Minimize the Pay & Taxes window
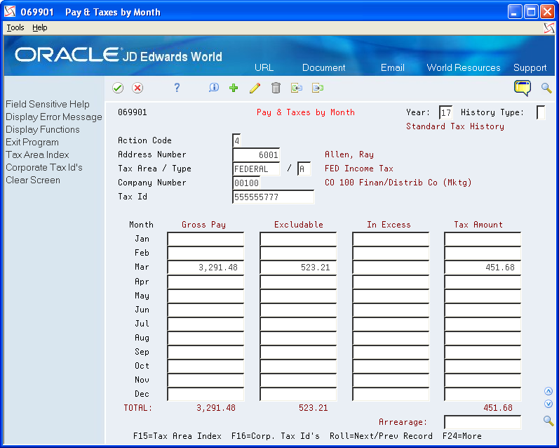 coord(514,12)
